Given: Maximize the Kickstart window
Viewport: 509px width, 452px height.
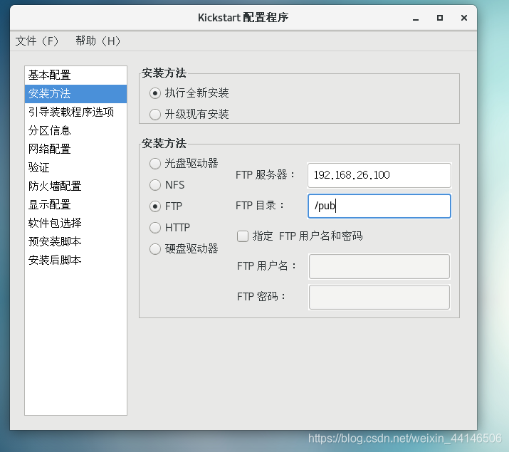Looking at the screenshot, I should click(440, 18).
